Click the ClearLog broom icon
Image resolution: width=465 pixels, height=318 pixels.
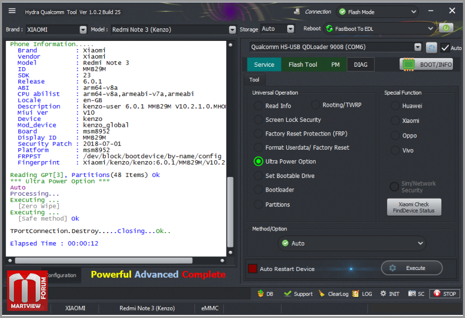(322, 294)
